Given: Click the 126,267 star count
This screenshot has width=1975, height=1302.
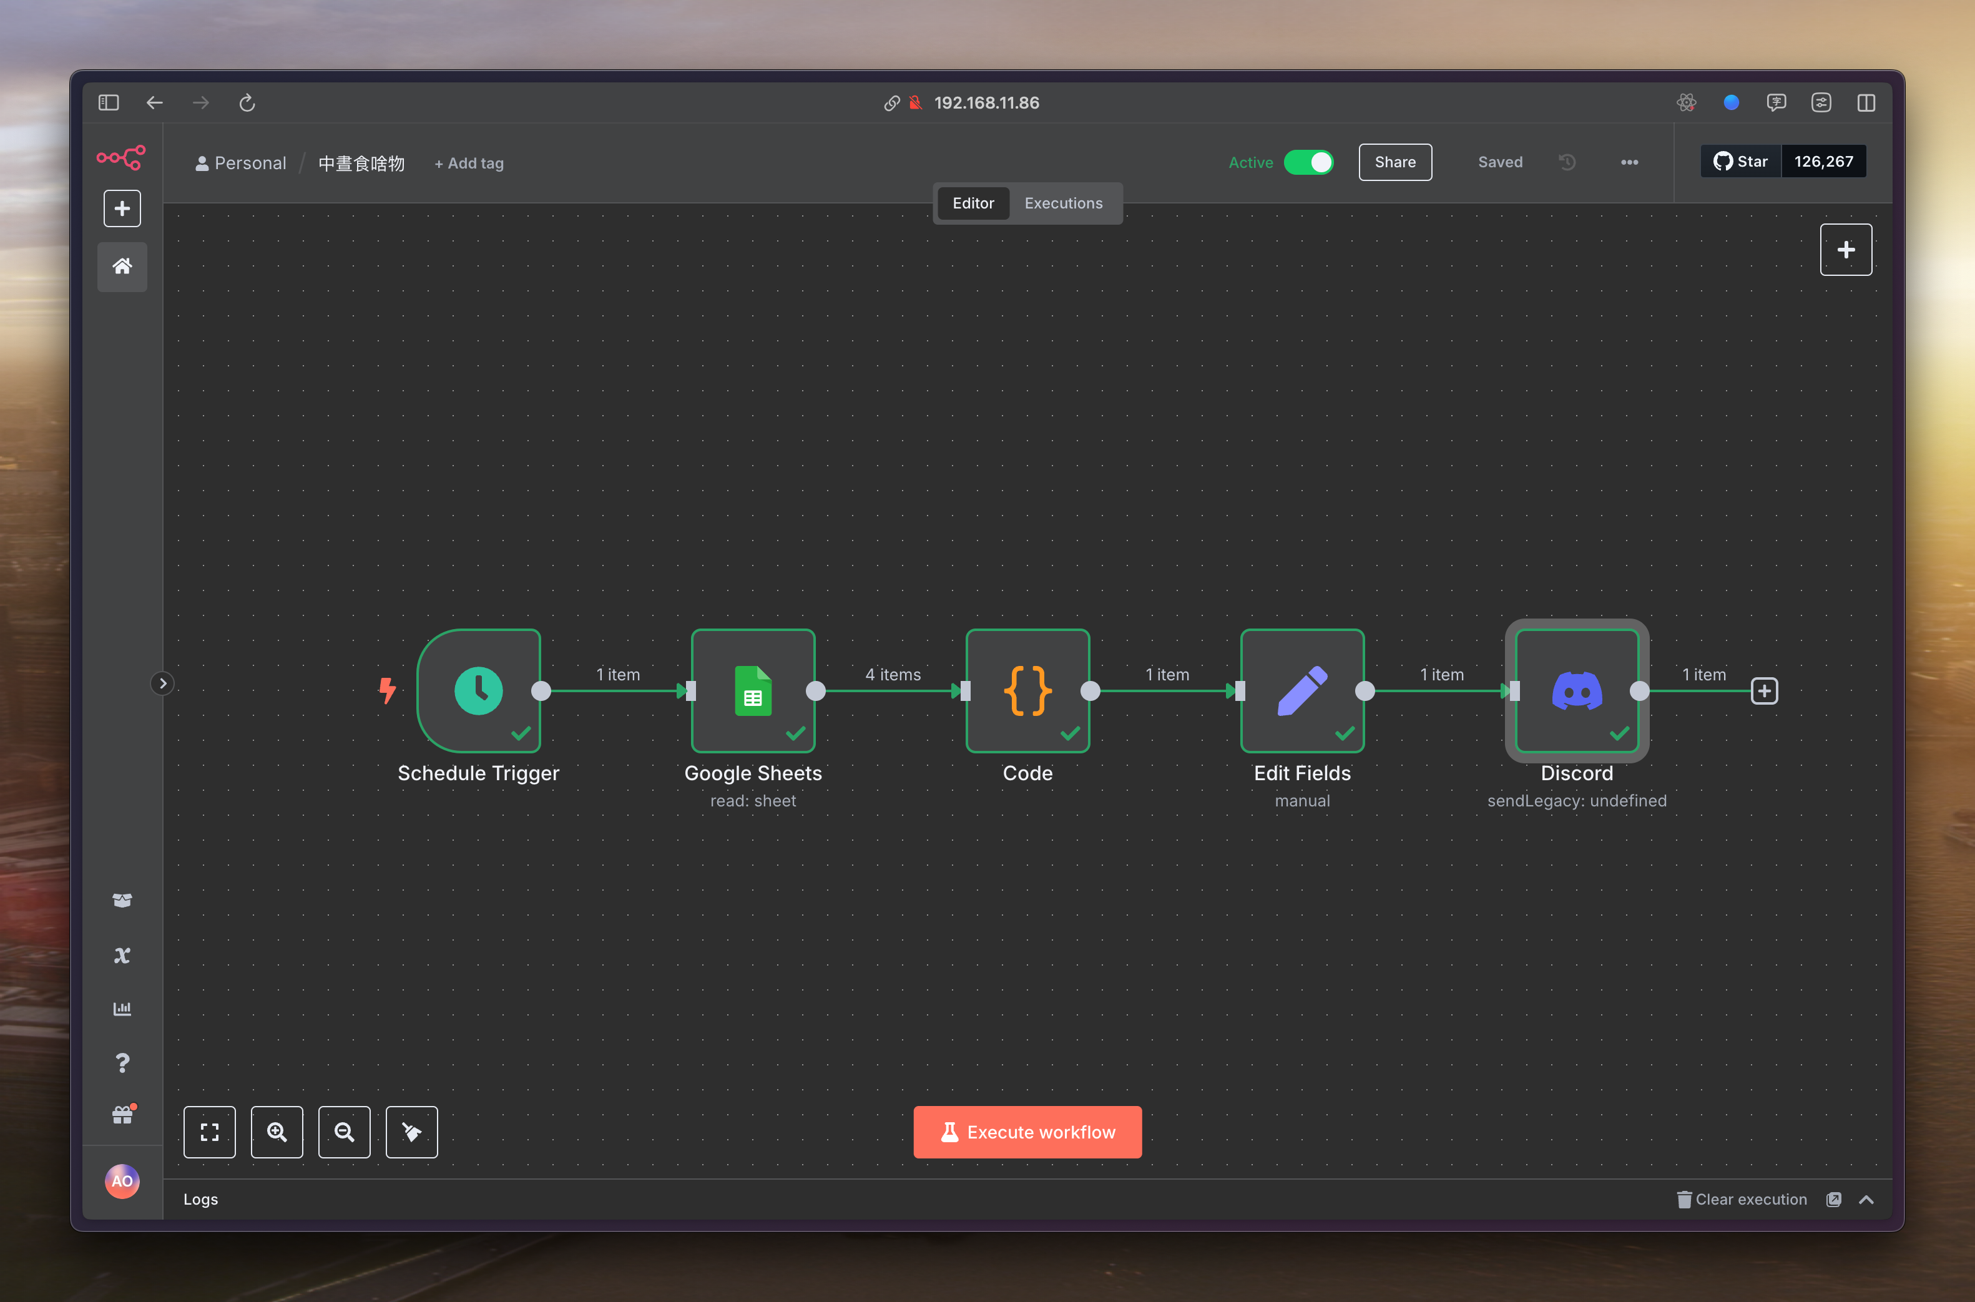Looking at the screenshot, I should (1824, 161).
